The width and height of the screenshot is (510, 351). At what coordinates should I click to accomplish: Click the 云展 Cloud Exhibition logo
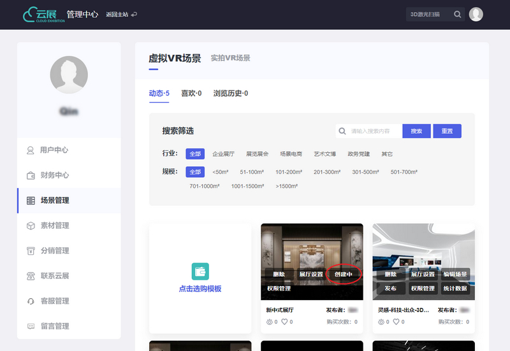tap(41, 14)
